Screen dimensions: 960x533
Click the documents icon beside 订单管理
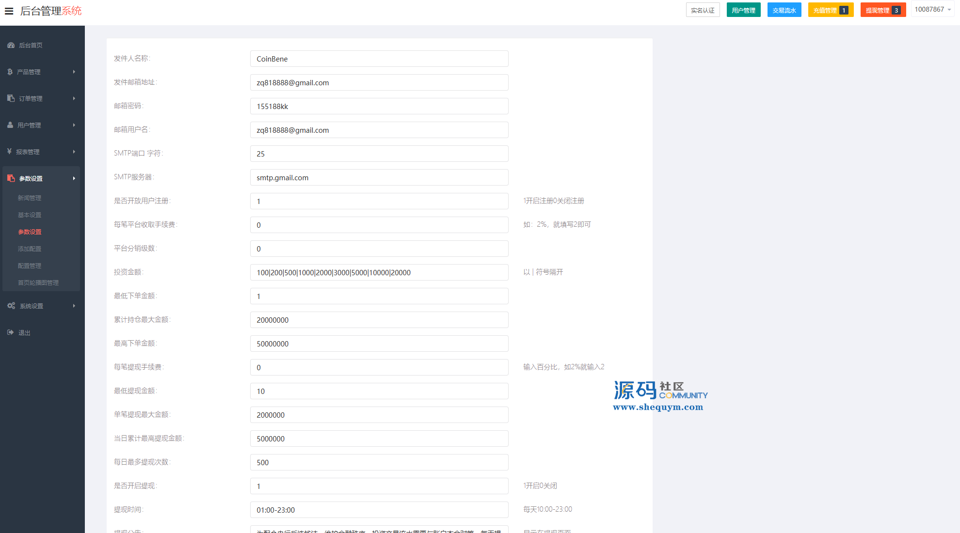coord(11,98)
